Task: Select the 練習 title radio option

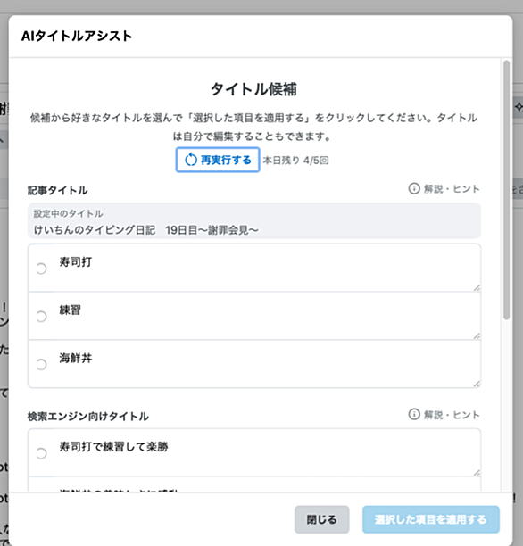Action: [41, 317]
